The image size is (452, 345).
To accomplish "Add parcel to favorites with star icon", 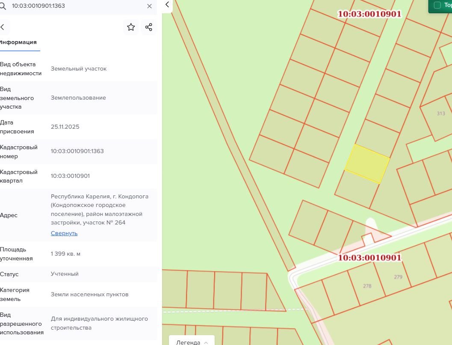I will point(131,27).
